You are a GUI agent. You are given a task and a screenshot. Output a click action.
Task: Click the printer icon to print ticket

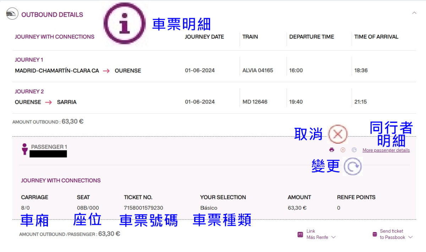click(x=332, y=150)
